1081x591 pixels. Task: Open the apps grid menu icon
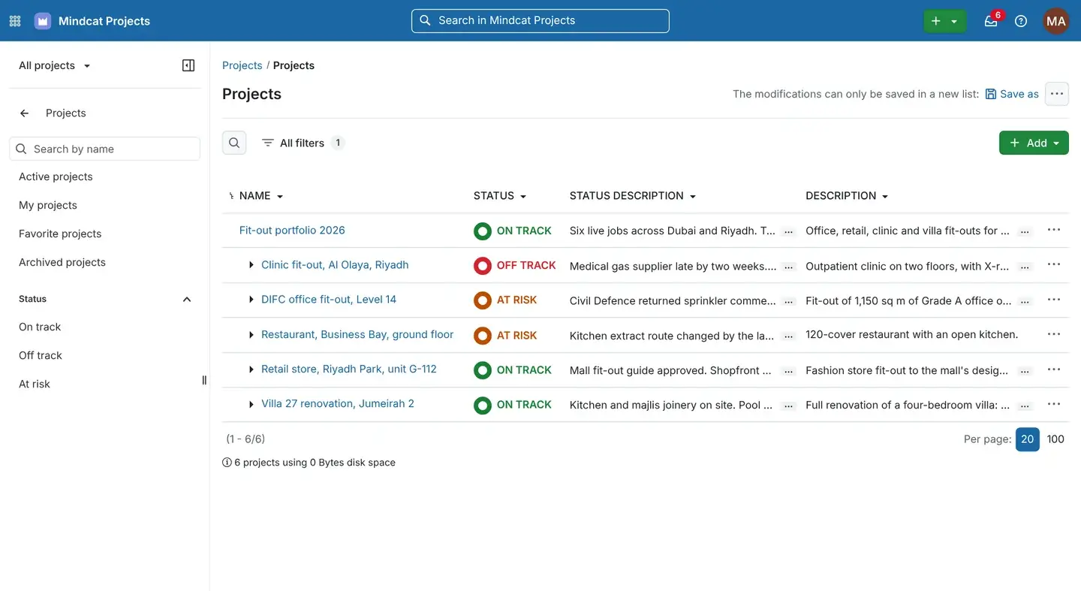(x=15, y=21)
